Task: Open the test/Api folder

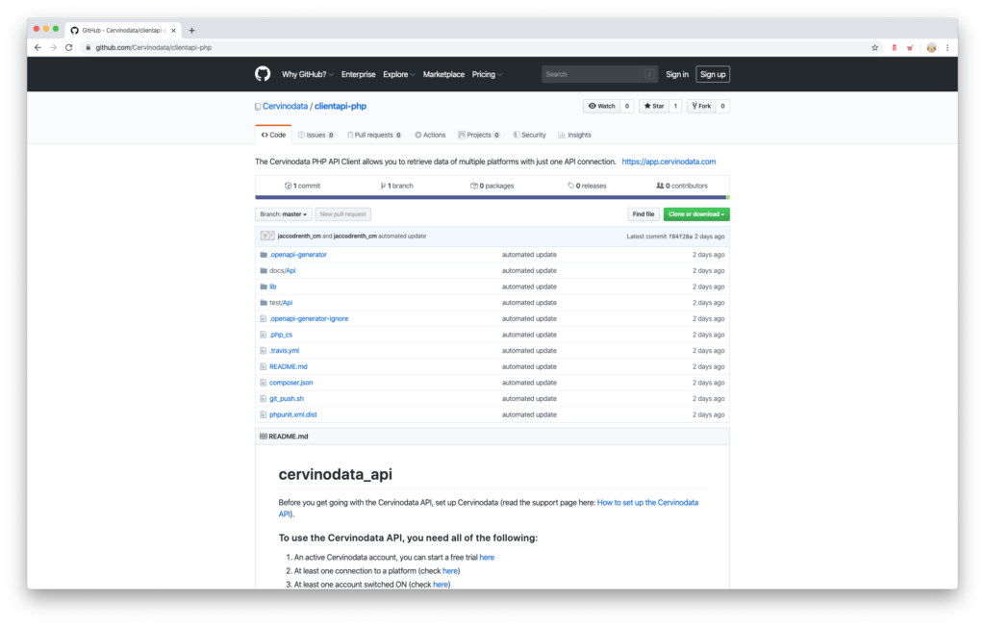Action: point(281,303)
